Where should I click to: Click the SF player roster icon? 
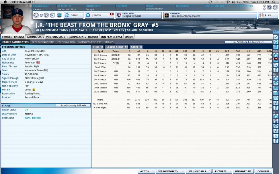(x=276, y=121)
